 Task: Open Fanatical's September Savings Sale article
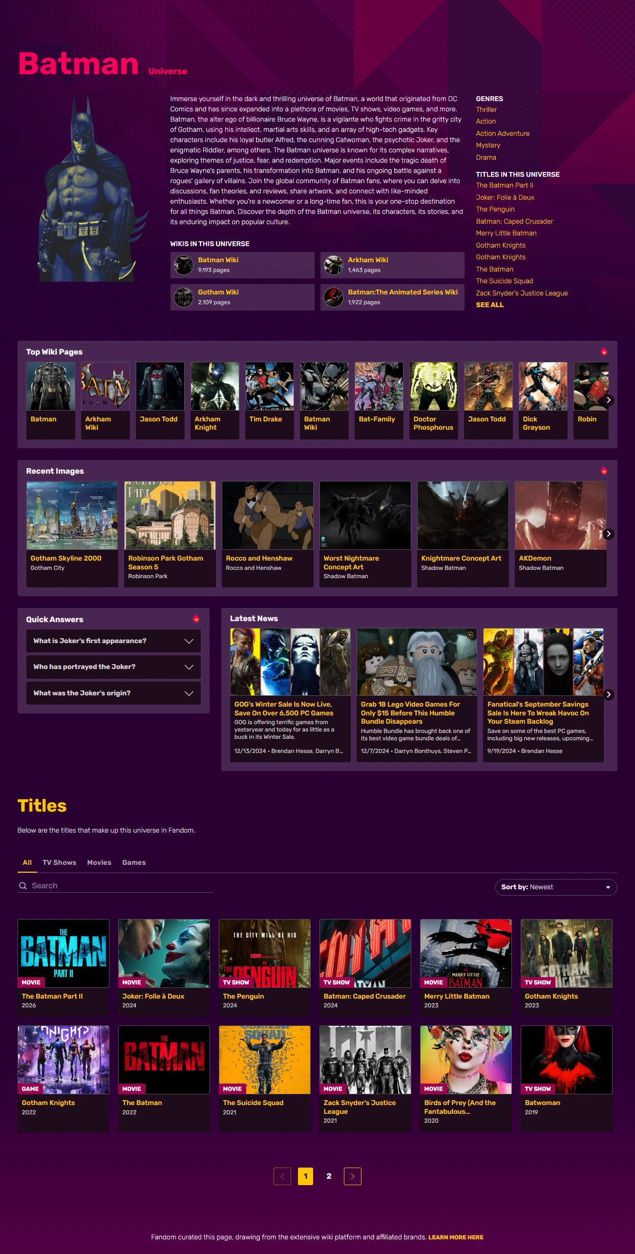click(x=543, y=695)
